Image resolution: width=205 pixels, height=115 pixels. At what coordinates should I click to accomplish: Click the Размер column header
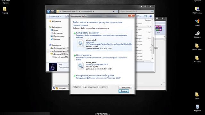click(x=148, y=20)
